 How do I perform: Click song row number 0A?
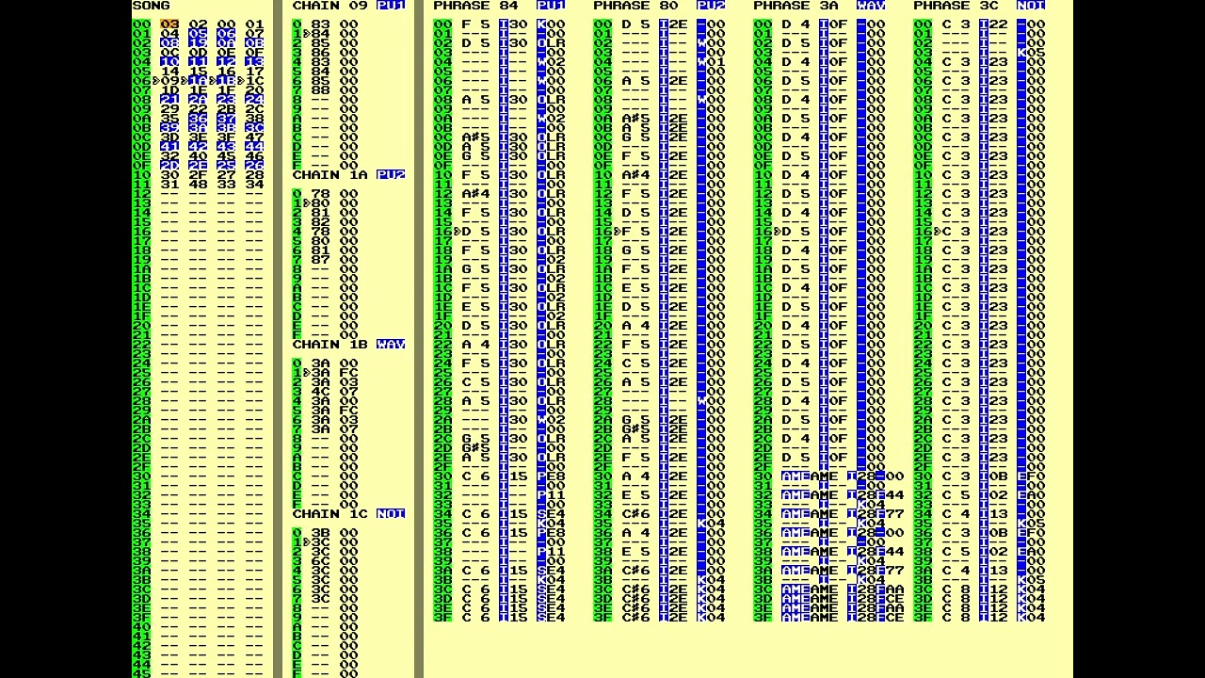pos(141,119)
